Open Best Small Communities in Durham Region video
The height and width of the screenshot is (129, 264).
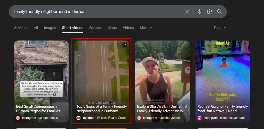tap(38, 109)
